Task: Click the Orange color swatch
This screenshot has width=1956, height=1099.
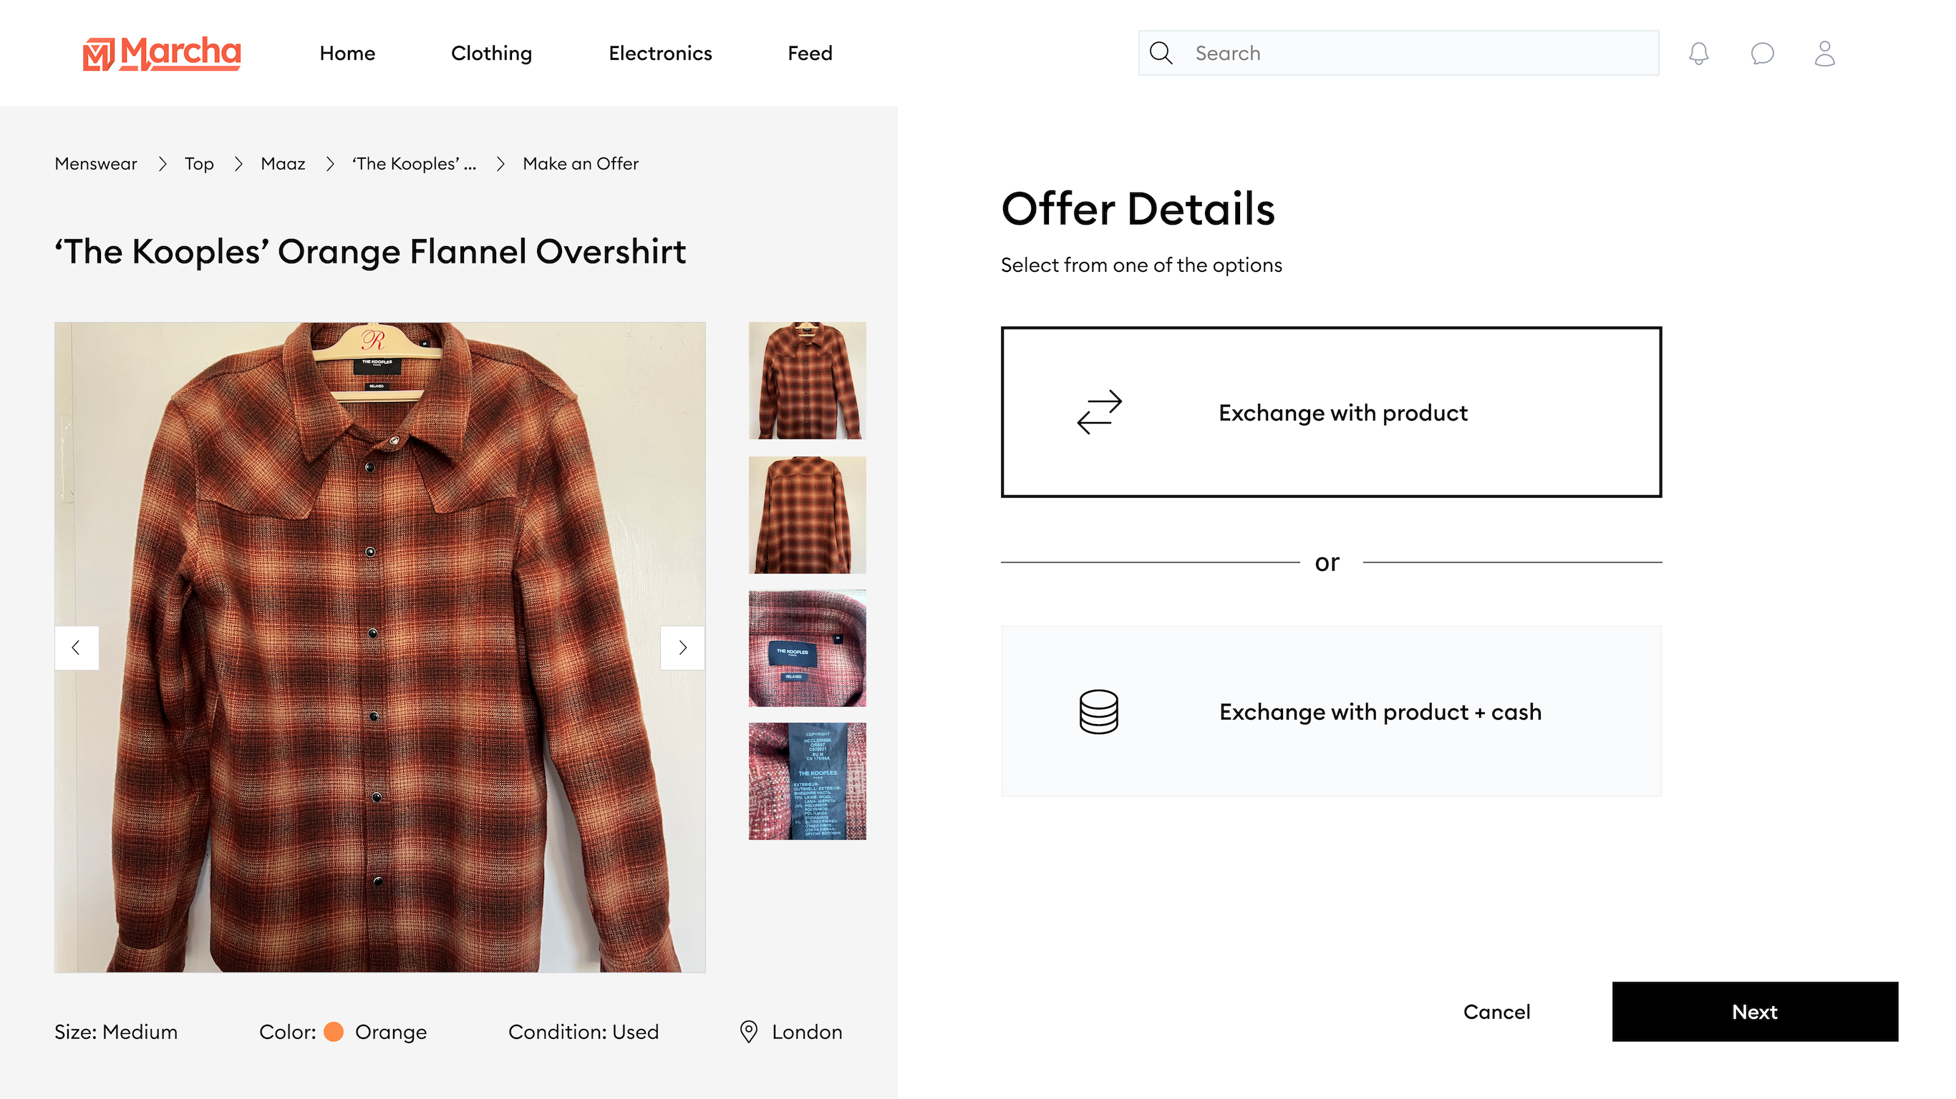Action: [x=334, y=1032]
